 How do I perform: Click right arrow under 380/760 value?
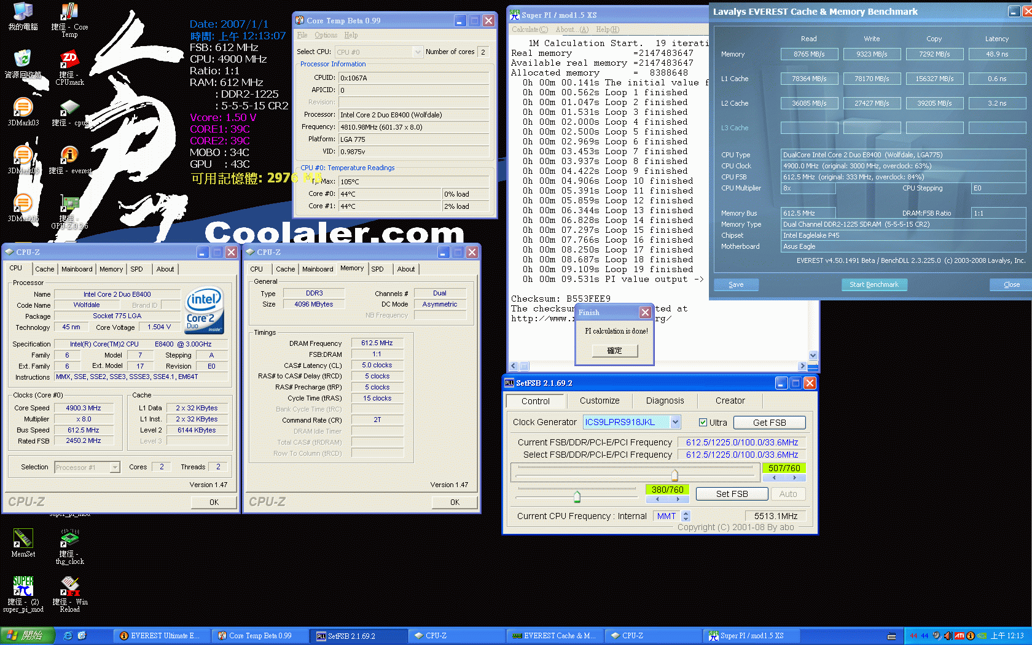click(x=678, y=499)
